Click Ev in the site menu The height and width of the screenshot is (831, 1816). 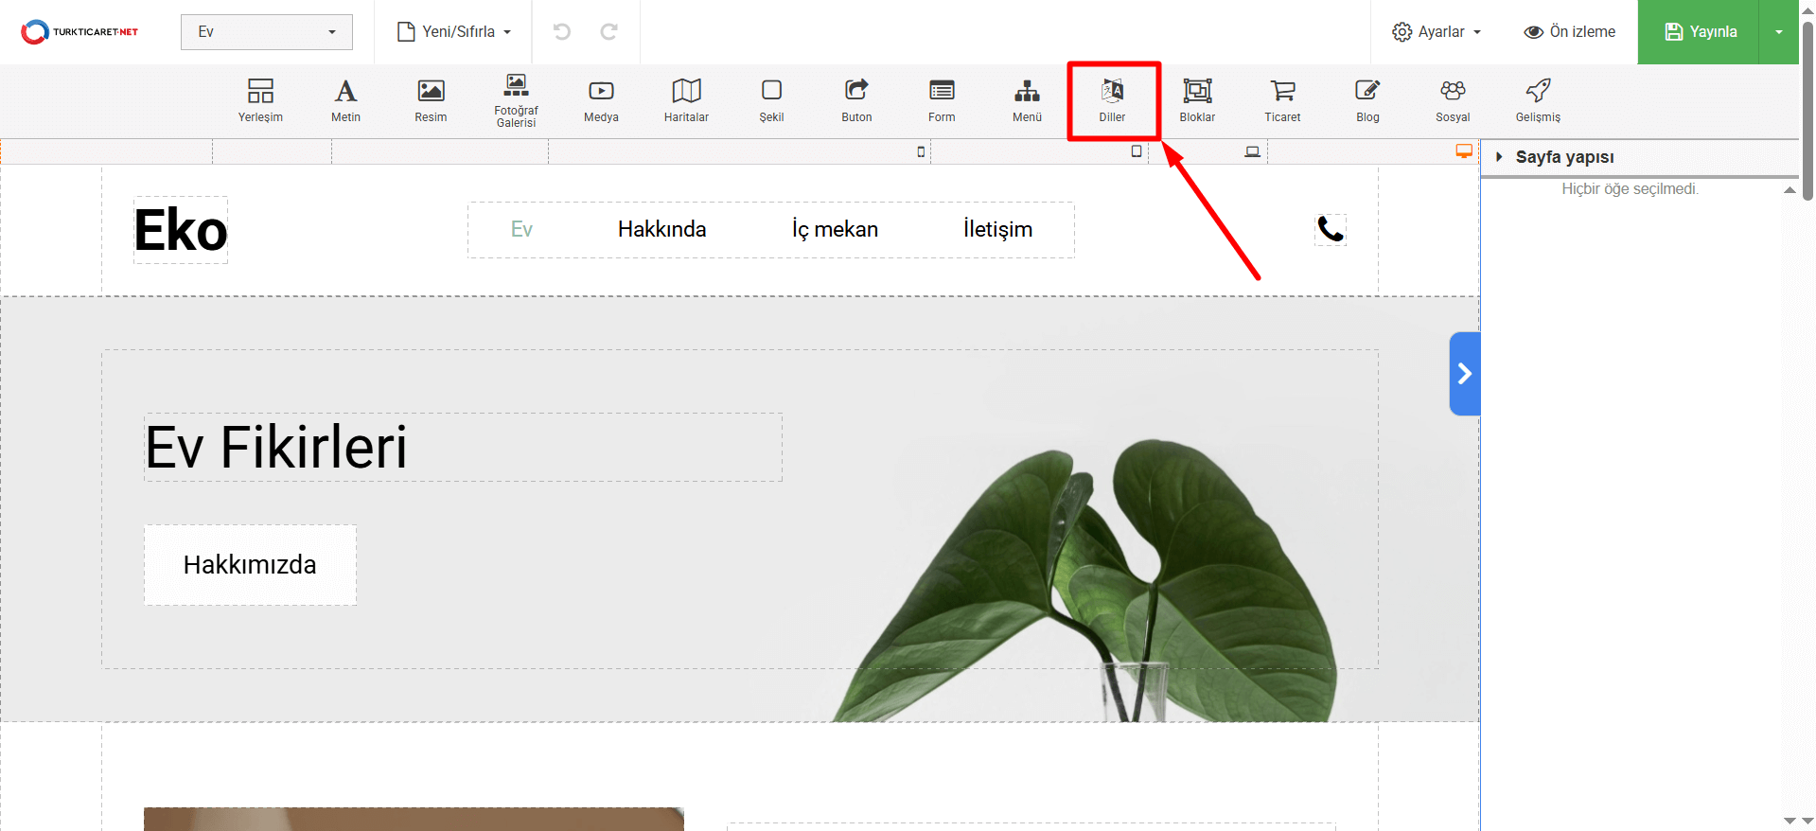[x=521, y=229]
